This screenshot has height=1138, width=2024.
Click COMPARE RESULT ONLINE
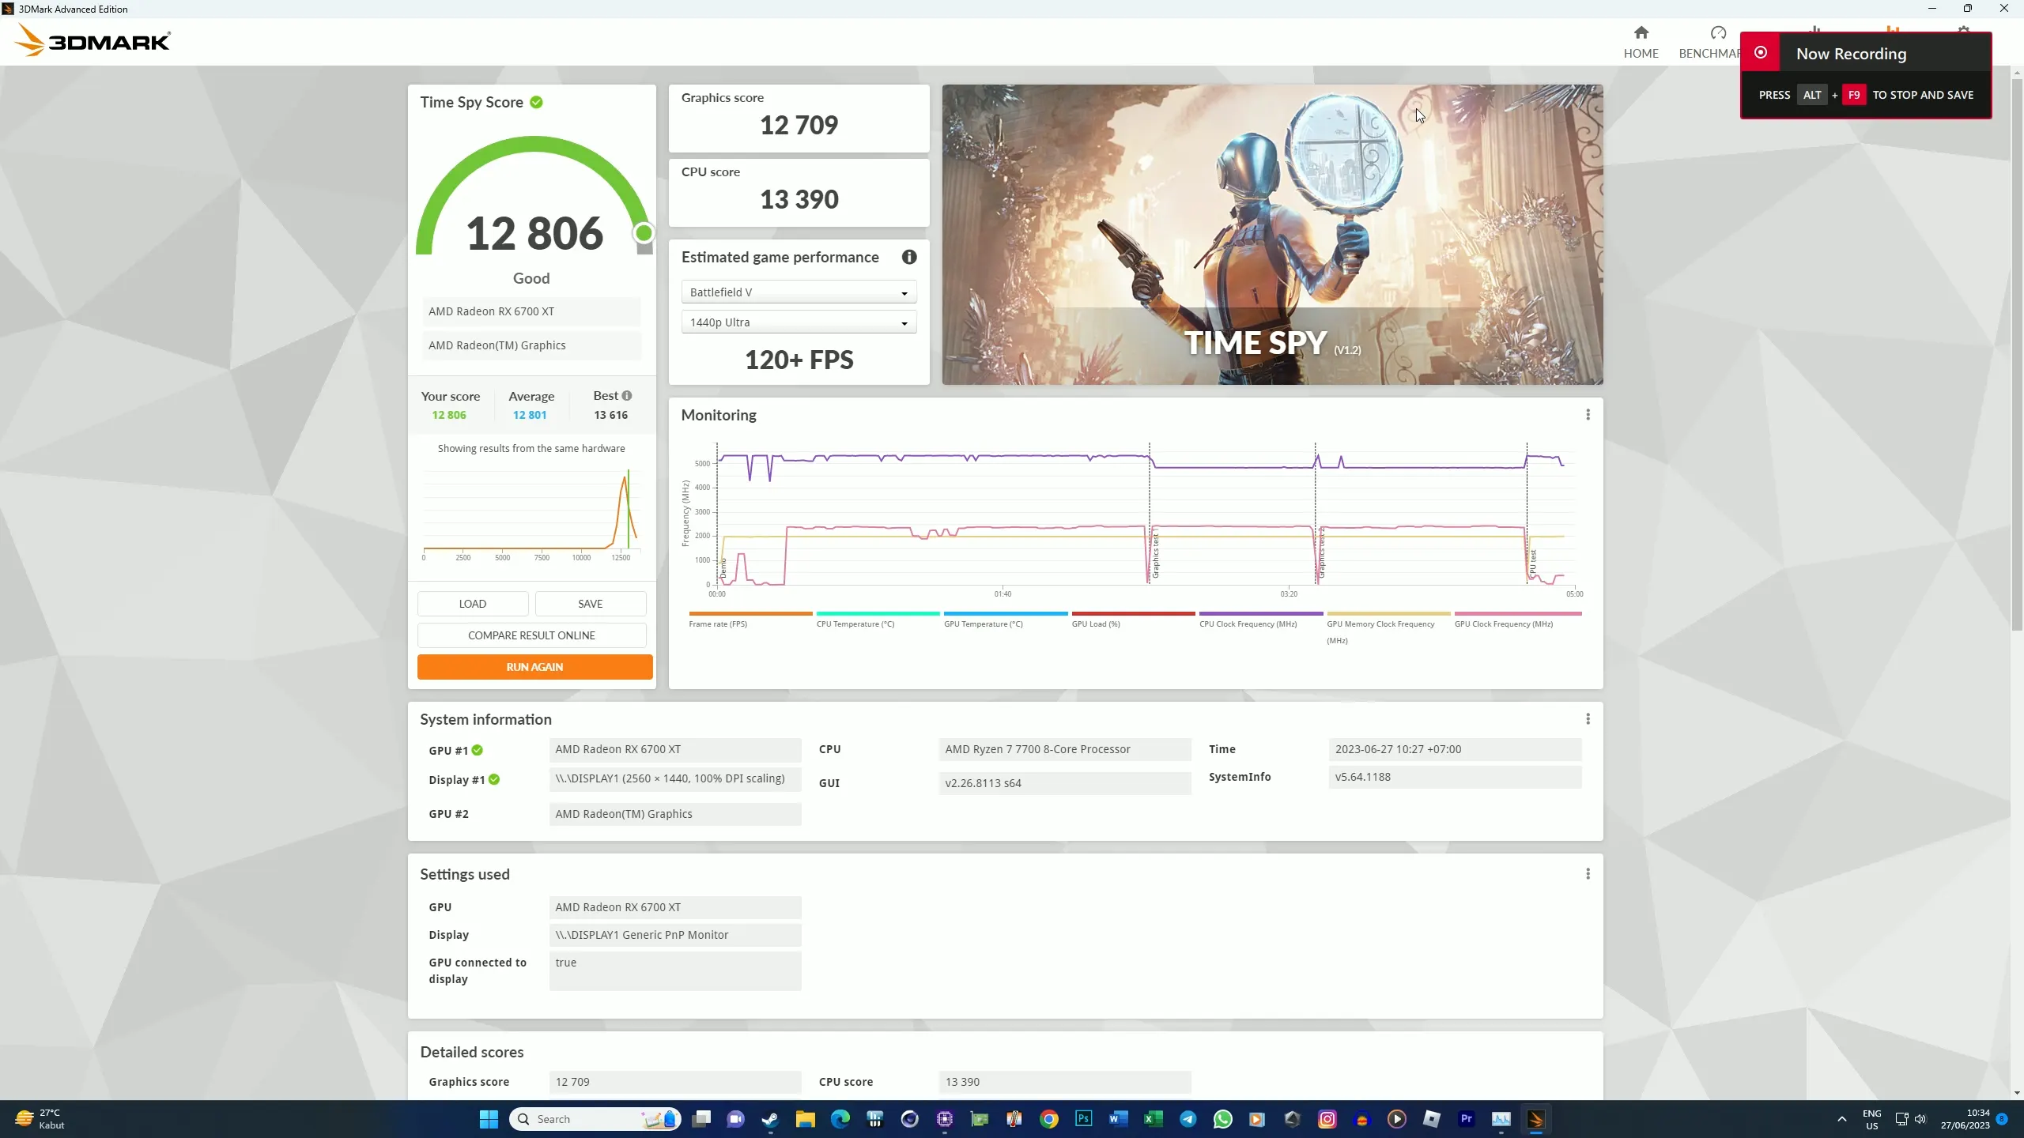click(531, 635)
